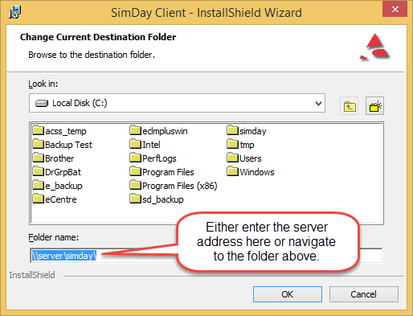
Task: Select the eclmpluswin folder
Action: coord(158,131)
